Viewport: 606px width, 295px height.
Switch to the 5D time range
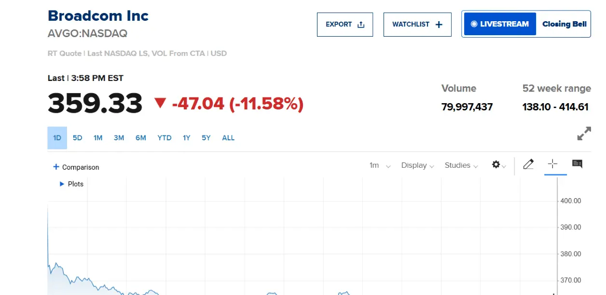pyautogui.click(x=77, y=138)
